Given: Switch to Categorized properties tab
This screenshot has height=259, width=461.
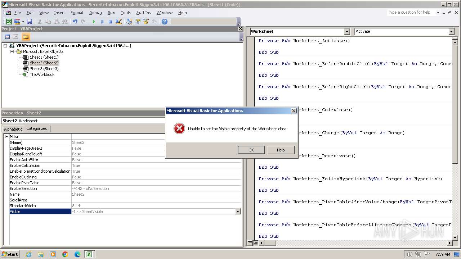Looking at the screenshot, I should [37, 128].
